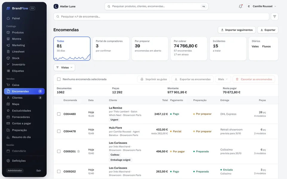Viewport: 287px width, 179px height.
Task: Click the Exportar button
Action: coord(268,30)
